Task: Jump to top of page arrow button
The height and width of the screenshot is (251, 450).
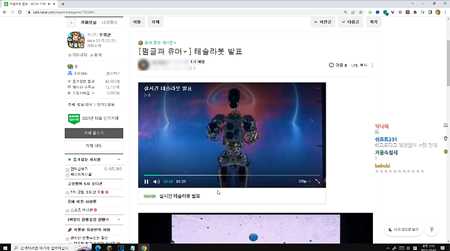Action: [432, 230]
